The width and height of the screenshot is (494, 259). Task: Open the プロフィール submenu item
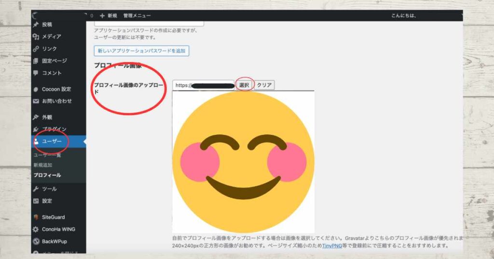point(47,175)
